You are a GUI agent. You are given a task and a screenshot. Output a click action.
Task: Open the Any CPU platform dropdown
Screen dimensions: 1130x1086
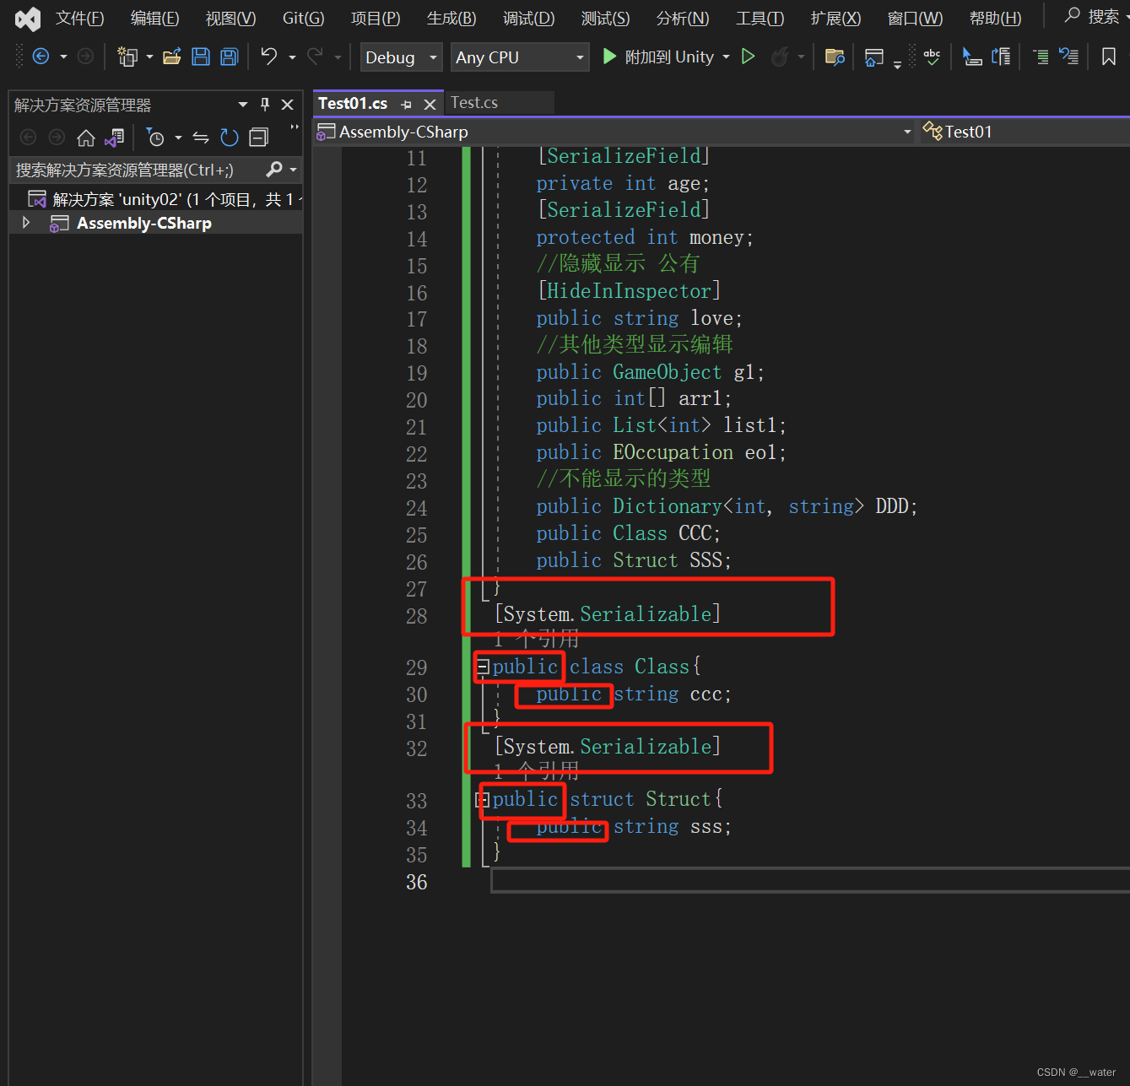click(x=519, y=57)
